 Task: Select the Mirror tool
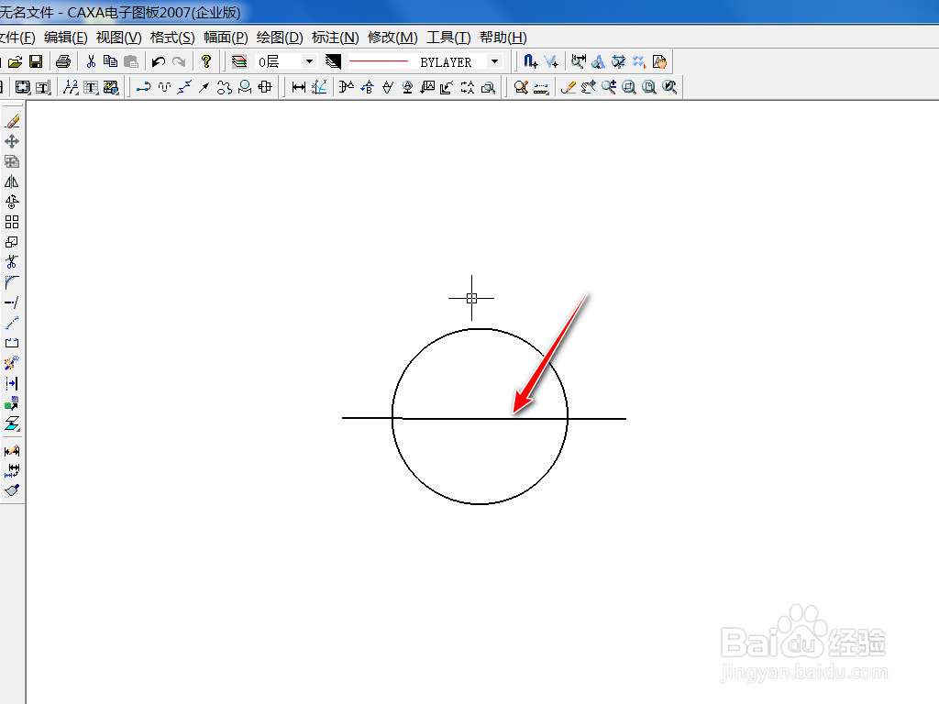tap(12, 181)
